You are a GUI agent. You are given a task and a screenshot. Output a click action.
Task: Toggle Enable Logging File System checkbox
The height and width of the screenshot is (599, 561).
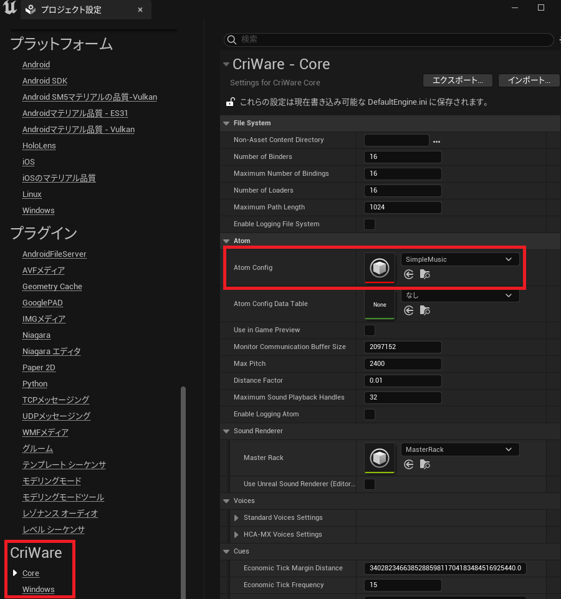370,224
